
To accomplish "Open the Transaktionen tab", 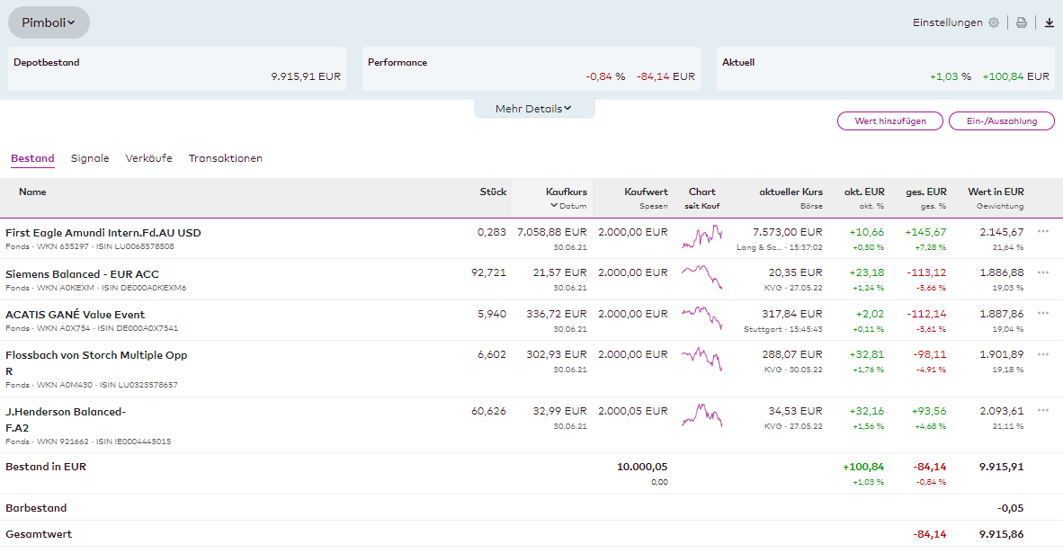I will [x=225, y=158].
